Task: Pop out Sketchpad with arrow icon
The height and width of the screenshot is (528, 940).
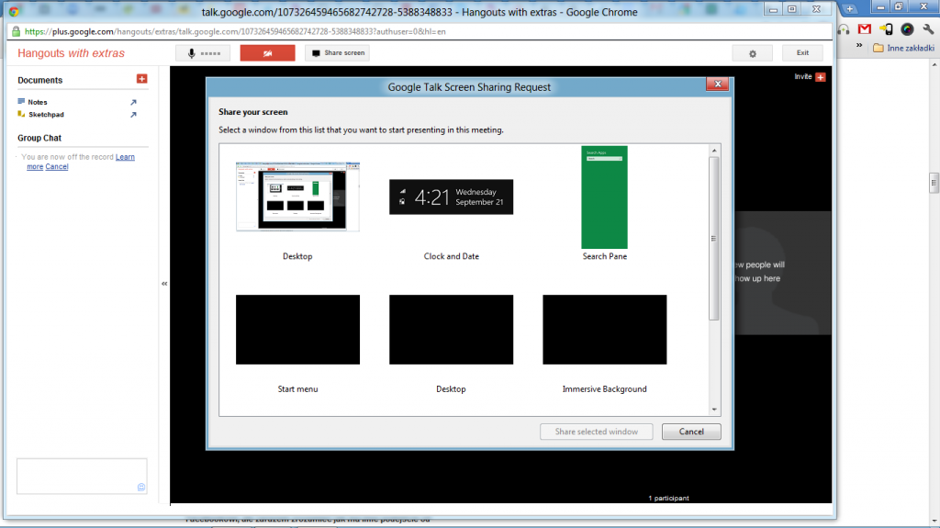Action: [x=133, y=114]
